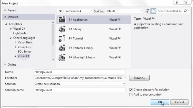The image size is (193, 108).
Task: Open the .NET Framework 4 dropdown
Action: [75, 11]
